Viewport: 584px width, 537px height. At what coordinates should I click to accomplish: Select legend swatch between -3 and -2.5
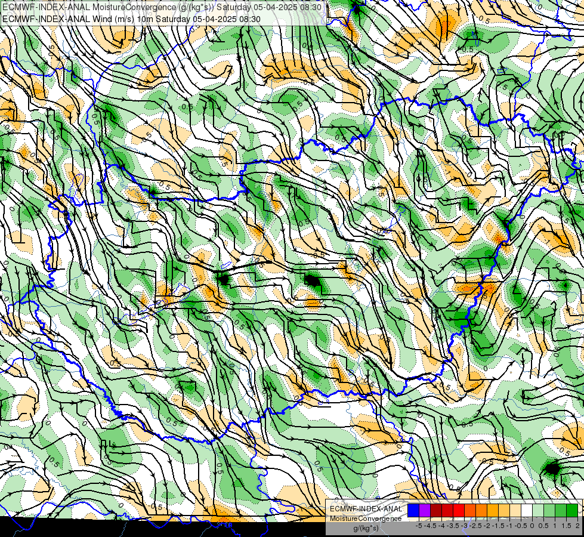pos(470,511)
